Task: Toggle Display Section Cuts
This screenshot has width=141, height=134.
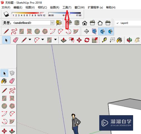Action: pos(102,31)
